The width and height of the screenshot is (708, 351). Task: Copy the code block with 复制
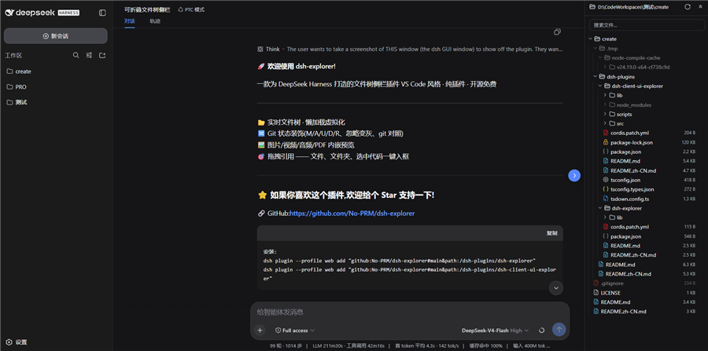tap(551, 233)
